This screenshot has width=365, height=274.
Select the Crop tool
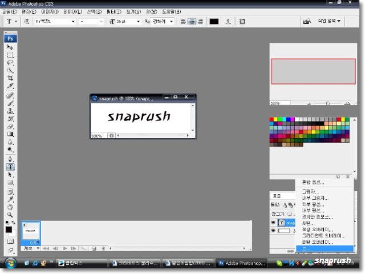click(x=10, y=78)
